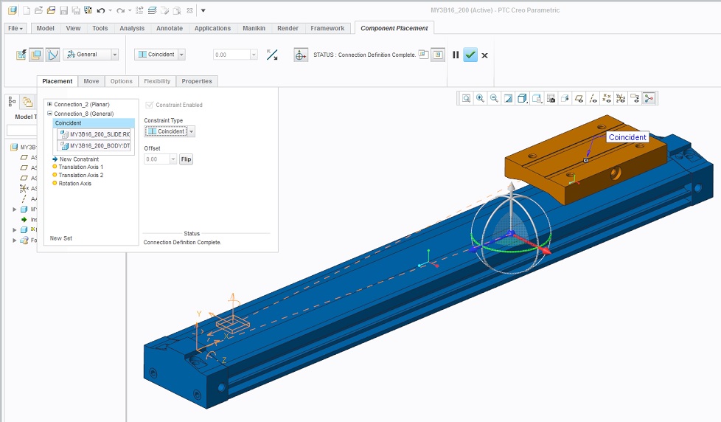Image resolution: width=721 pixels, height=422 pixels.
Task: Toggle component in separate window display
Action: coord(423,55)
